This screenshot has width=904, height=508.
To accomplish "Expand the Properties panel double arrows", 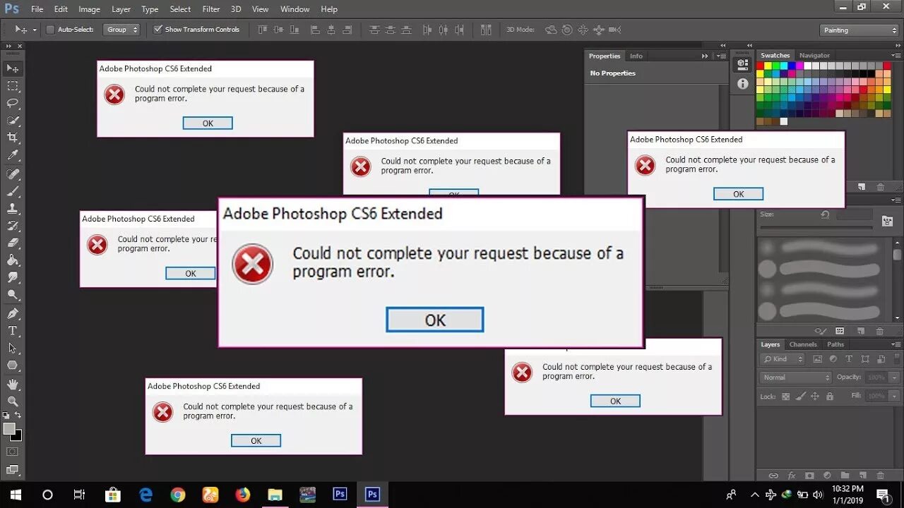I will point(705,56).
